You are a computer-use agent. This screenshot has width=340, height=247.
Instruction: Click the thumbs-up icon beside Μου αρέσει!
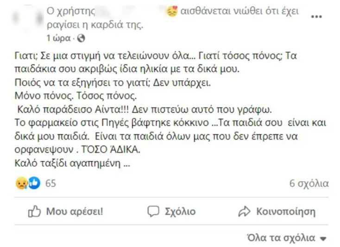(x=35, y=212)
